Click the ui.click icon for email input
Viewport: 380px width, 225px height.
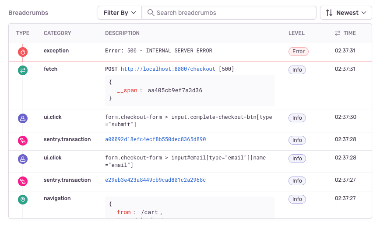(x=23, y=159)
